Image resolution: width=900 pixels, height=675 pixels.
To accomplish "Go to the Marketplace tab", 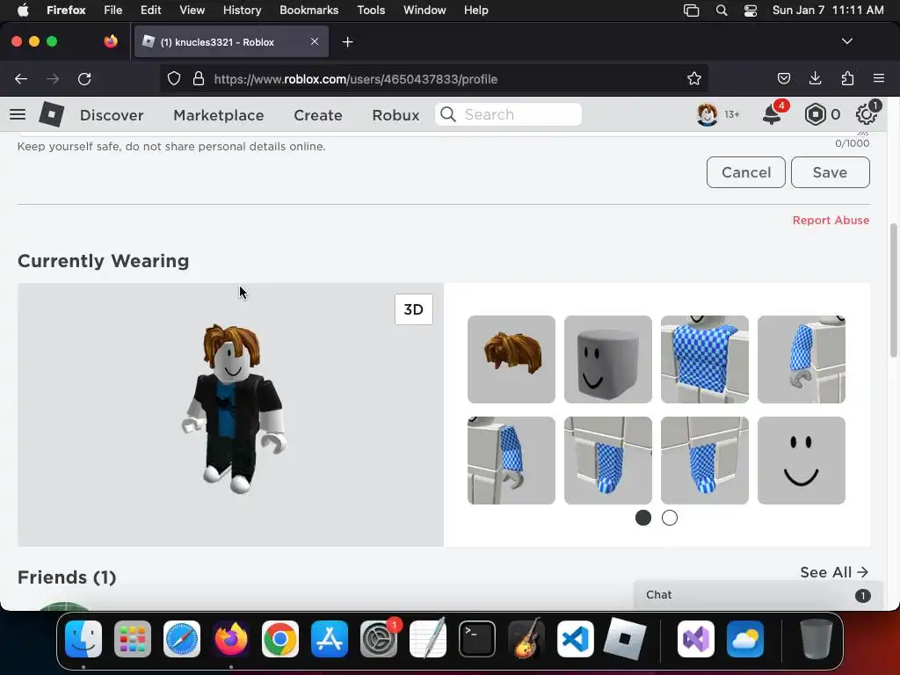I will pyautogui.click(x=219, y=115).
